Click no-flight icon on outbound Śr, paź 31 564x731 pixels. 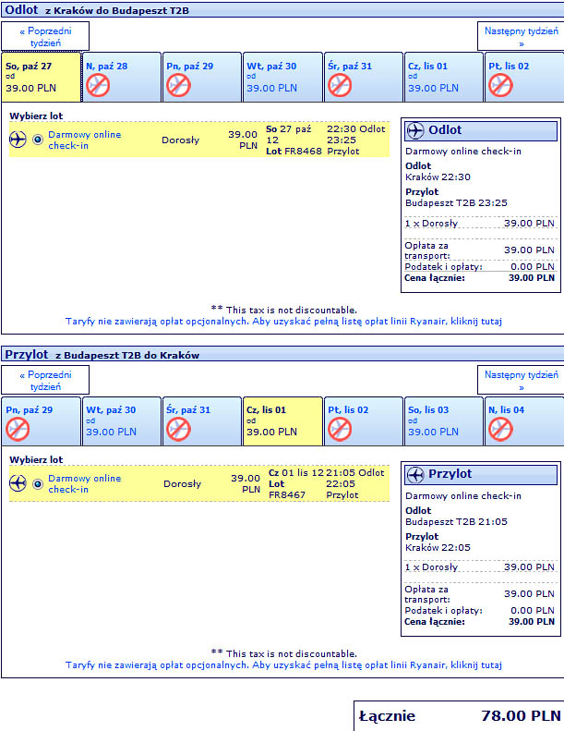340,85
